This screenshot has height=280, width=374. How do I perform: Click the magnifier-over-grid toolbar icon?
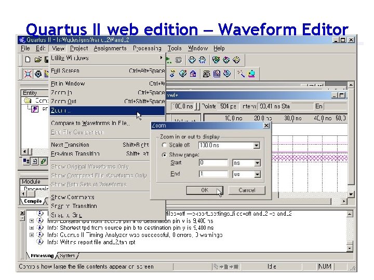(x=217, y=74)
